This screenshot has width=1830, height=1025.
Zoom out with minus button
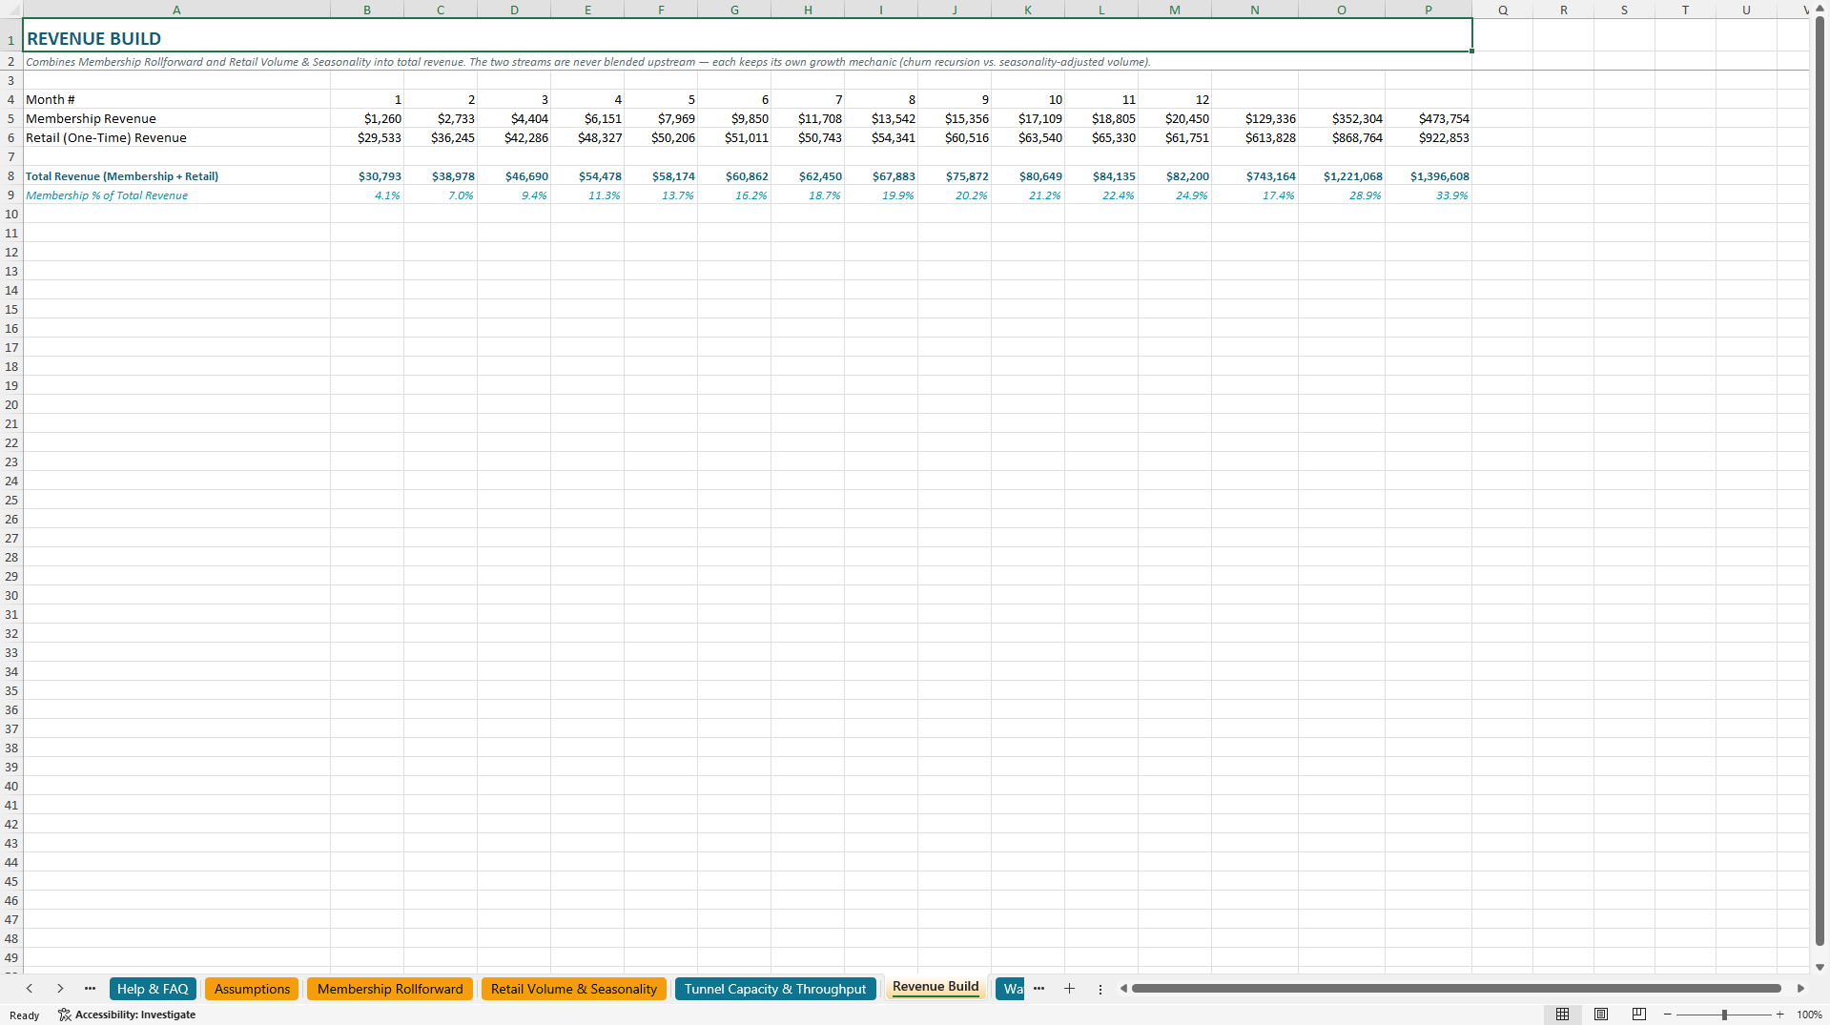pos(1667,1015)
